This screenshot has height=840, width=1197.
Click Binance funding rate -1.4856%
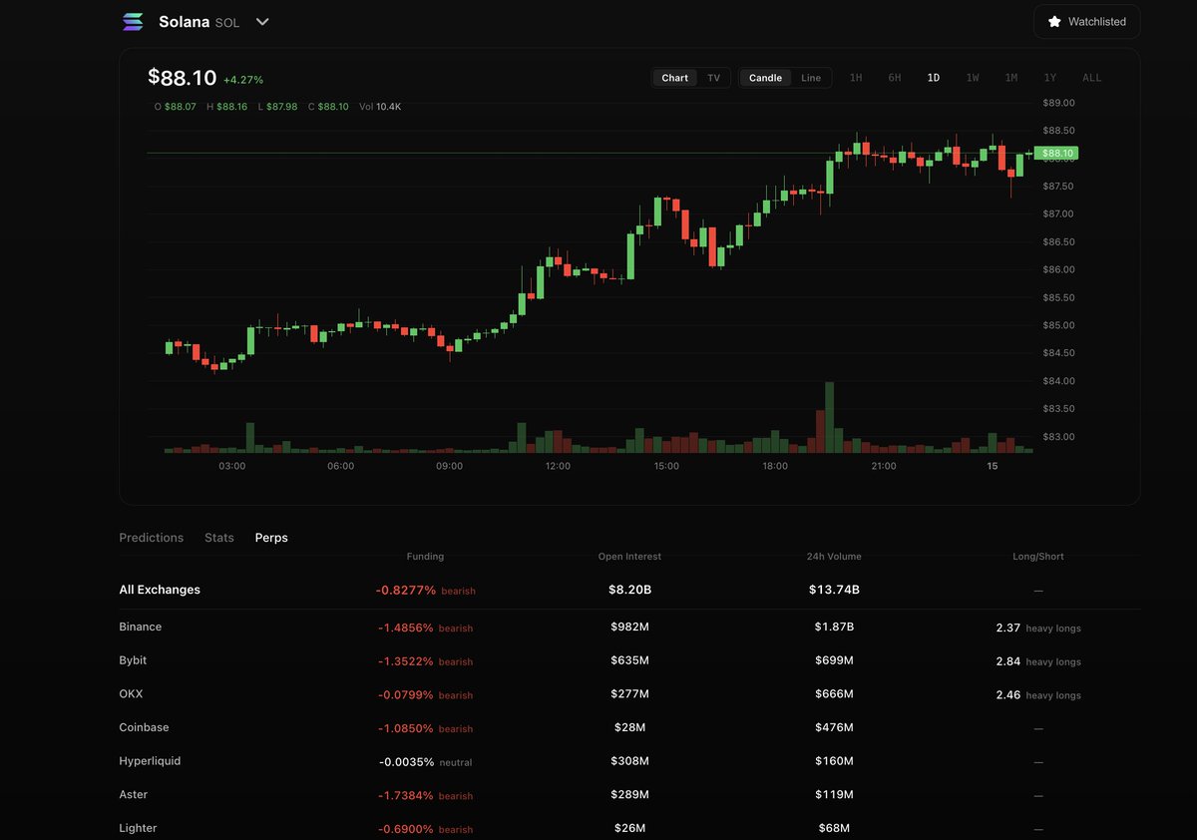point(406,628)
